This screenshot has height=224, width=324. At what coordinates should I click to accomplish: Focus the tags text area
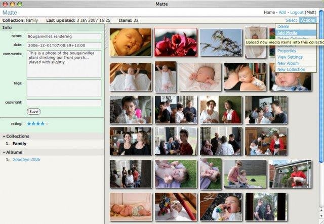pos(64,88)
